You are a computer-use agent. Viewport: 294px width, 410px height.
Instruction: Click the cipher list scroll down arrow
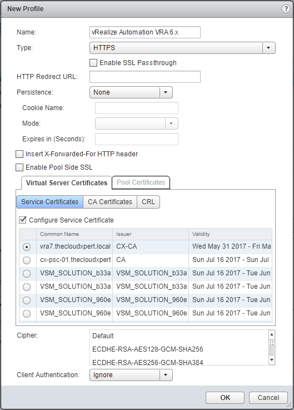[x=272, y=360]
